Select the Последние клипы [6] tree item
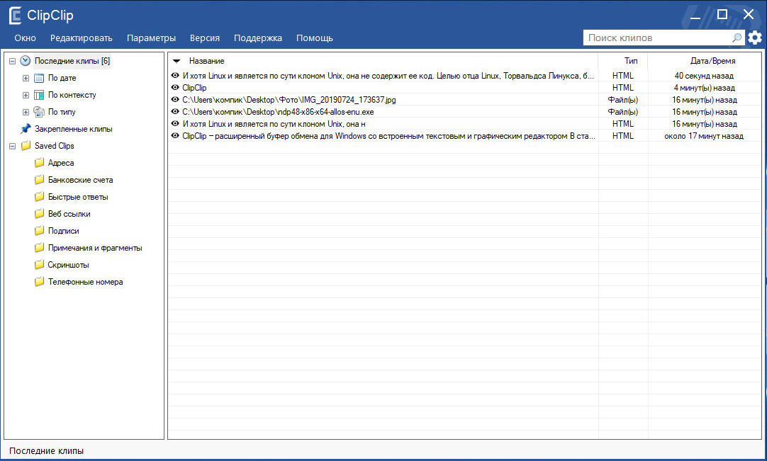This screenshot has width=767, height=461. click(72, 61)
